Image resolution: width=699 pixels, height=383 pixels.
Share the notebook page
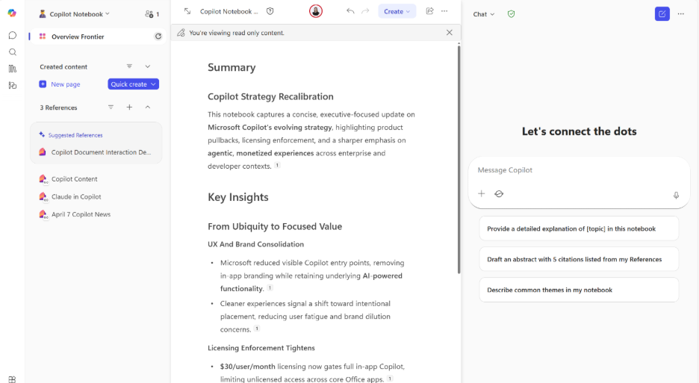429,11
